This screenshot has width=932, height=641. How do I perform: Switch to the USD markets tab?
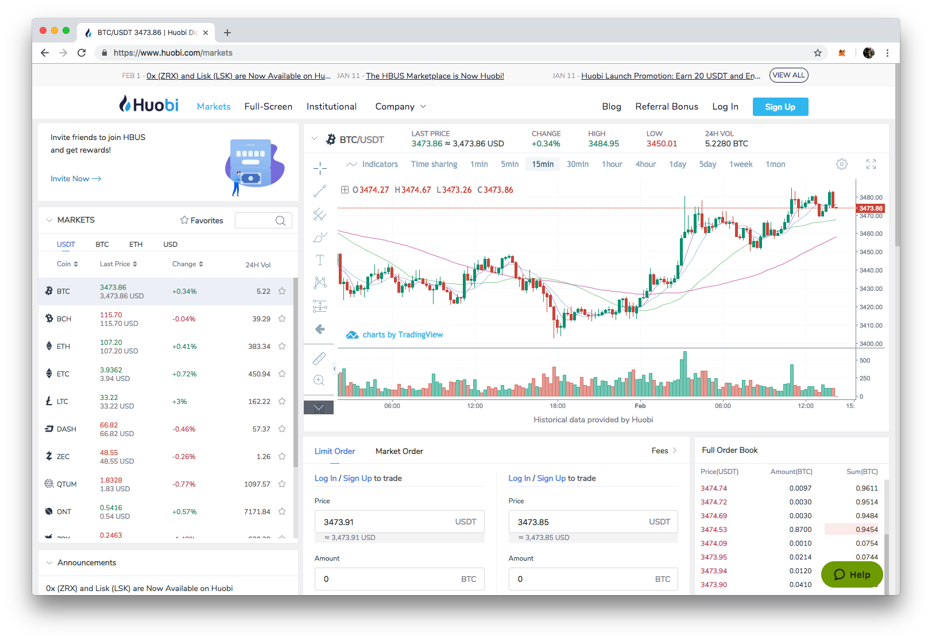pyautogui.click(x=171, y=244)
